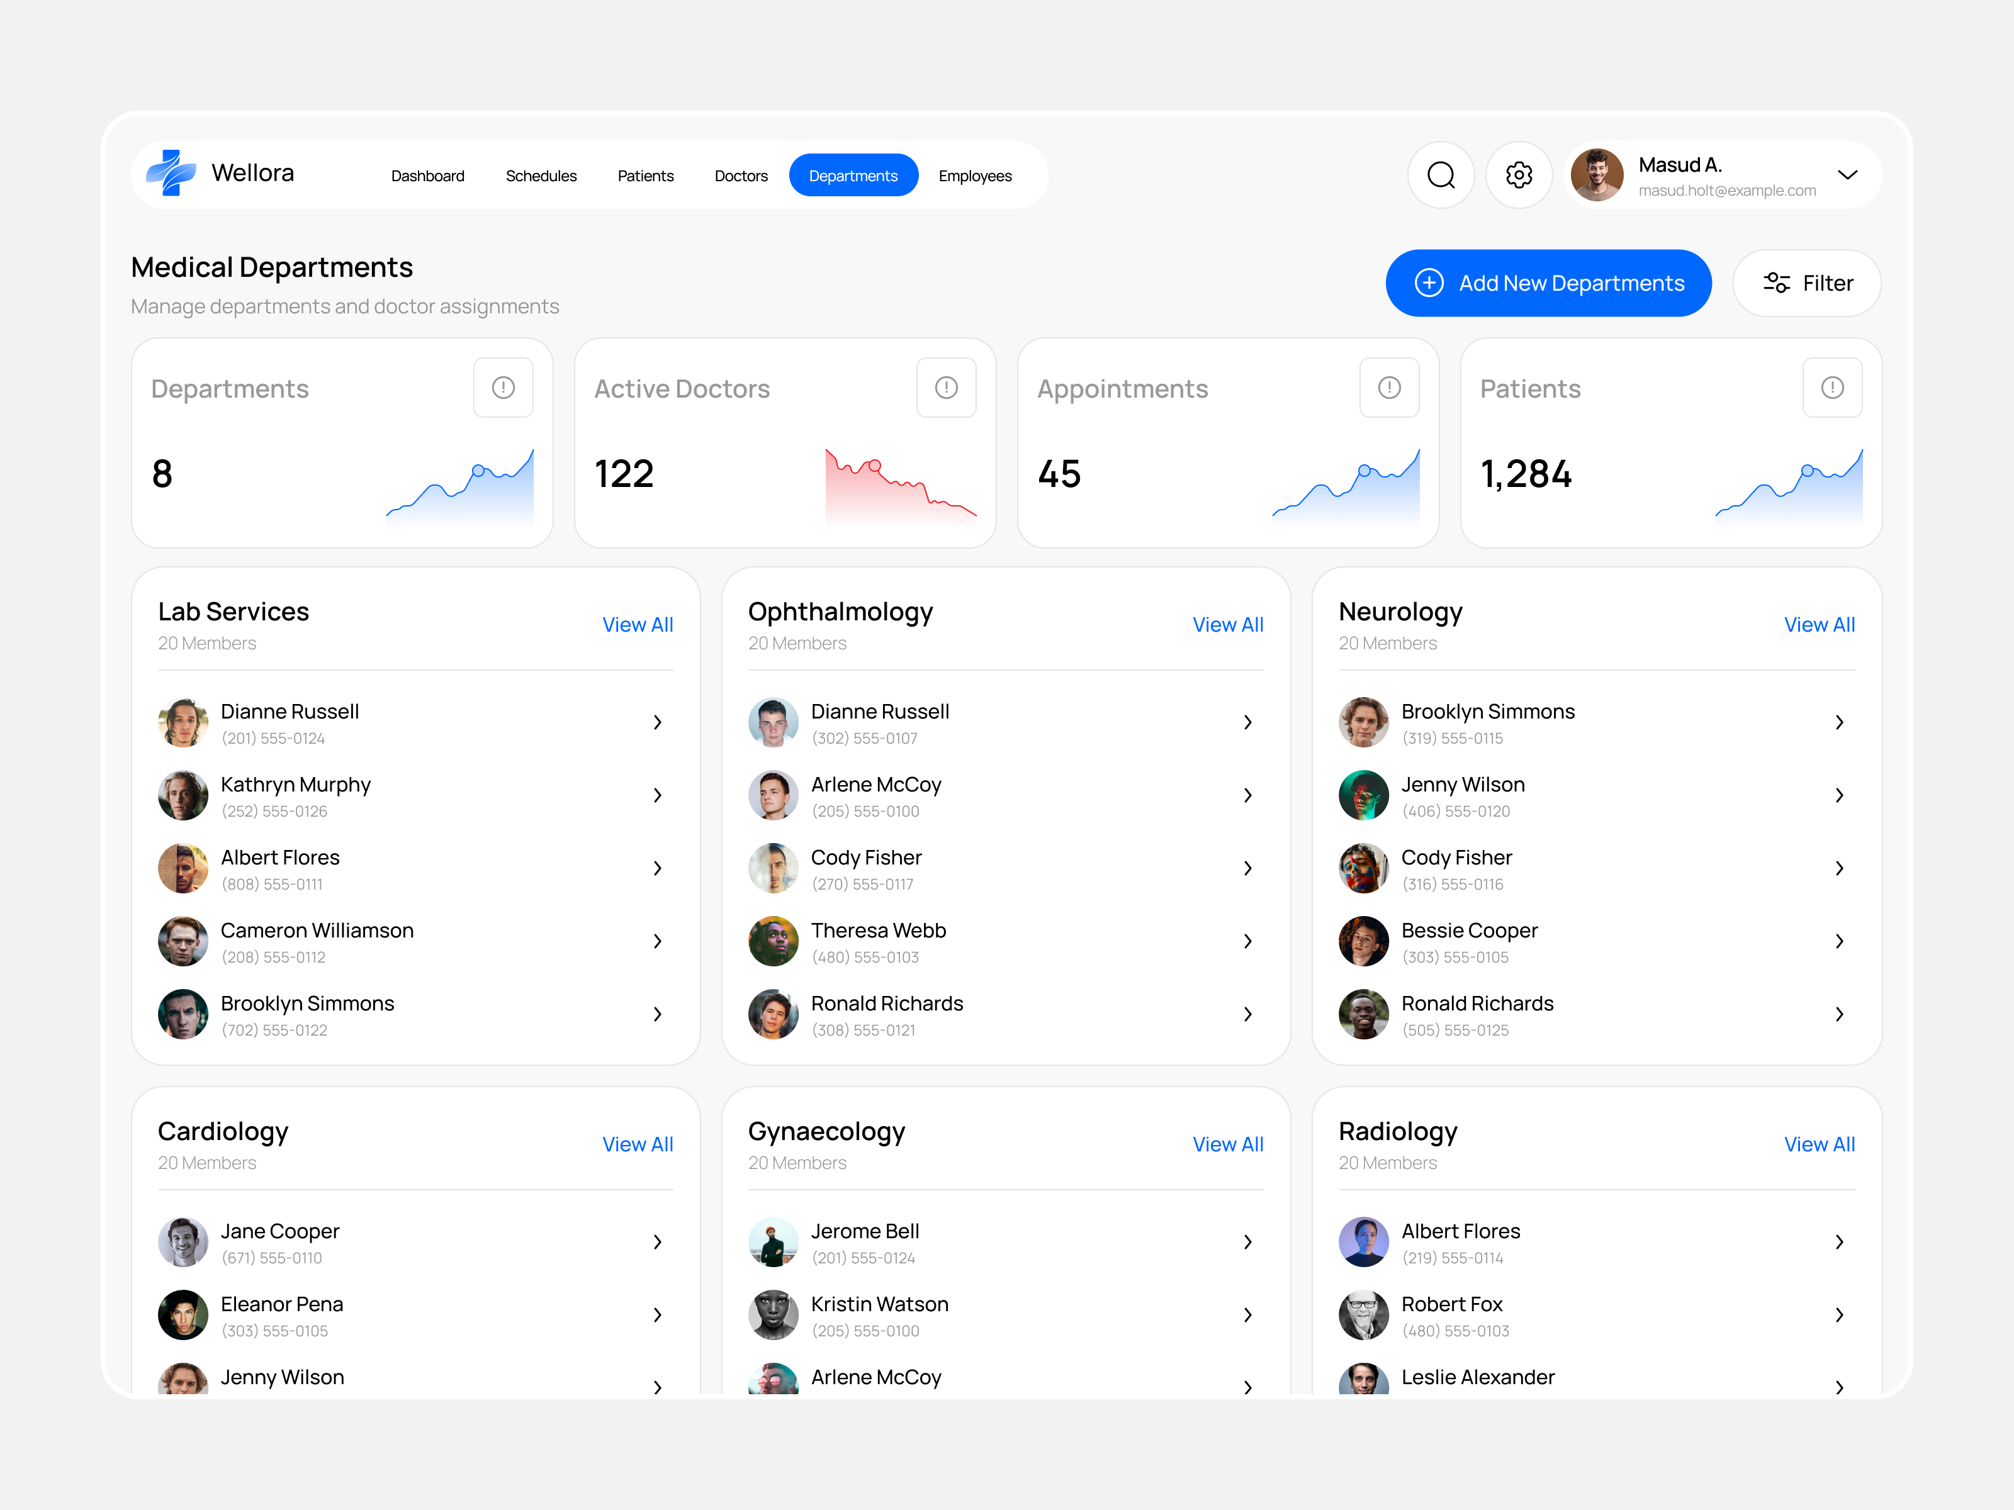Screen dimensions: 2014x1510
Task: Select the Doctors tab
Action: pyautogui.click(x=741, y=176)
